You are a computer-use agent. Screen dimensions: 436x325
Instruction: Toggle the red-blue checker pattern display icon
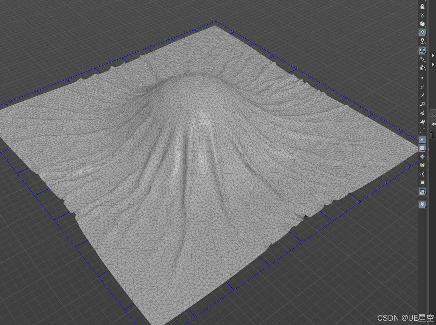422,148
